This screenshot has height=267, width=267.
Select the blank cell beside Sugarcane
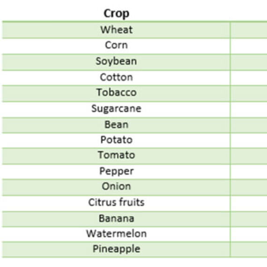click(x=249, y=109)
